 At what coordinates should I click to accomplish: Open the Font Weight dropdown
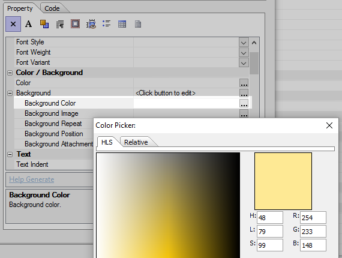(244, 53)
